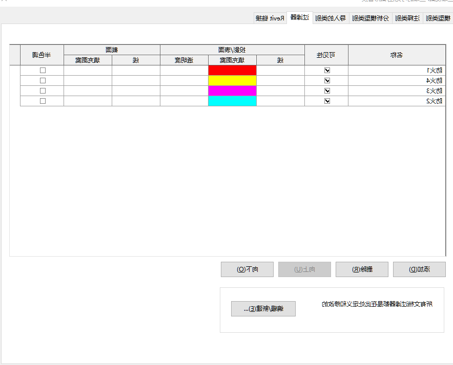Click the transparency cell of 防火1 row

click(184, 71)
